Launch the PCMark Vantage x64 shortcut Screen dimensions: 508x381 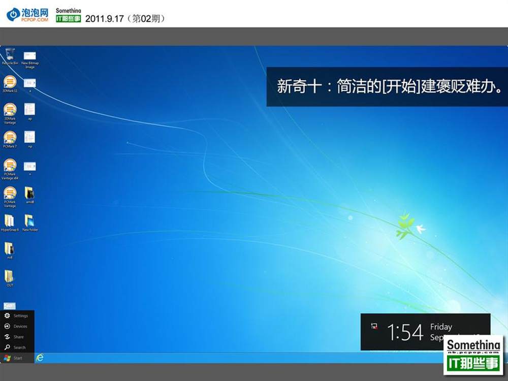[x=10, y=169]
